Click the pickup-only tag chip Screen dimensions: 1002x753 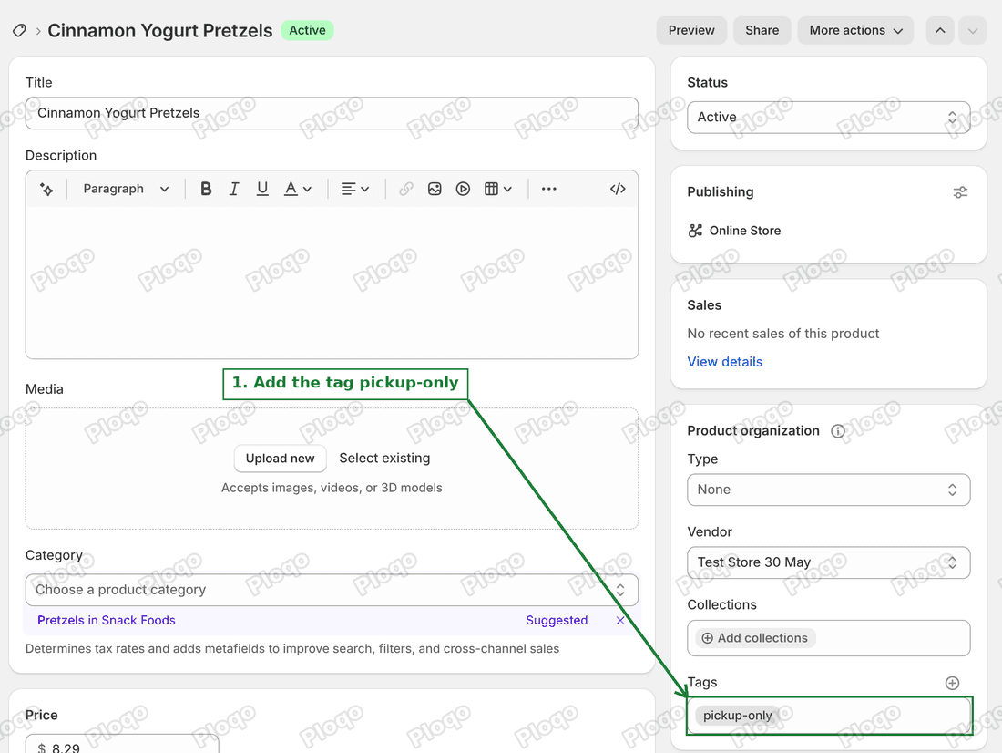pos(738,716)
